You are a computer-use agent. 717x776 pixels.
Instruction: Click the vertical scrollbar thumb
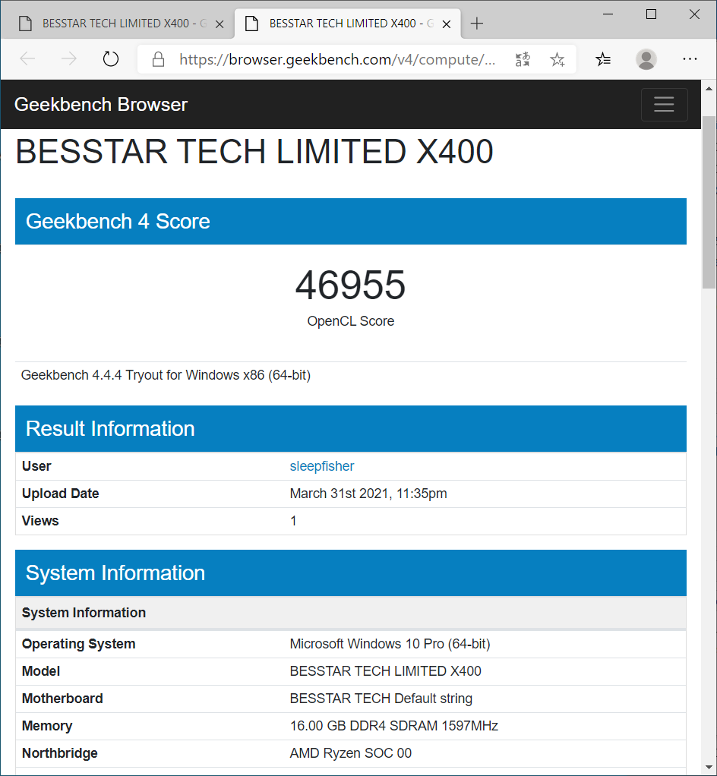coord(709,202)
